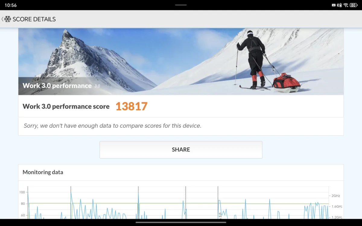The height and width of the screenshot is (226, 362).
Task: Tap the keyboard indicator in the status bar
Action: click(x=334, y=5)
